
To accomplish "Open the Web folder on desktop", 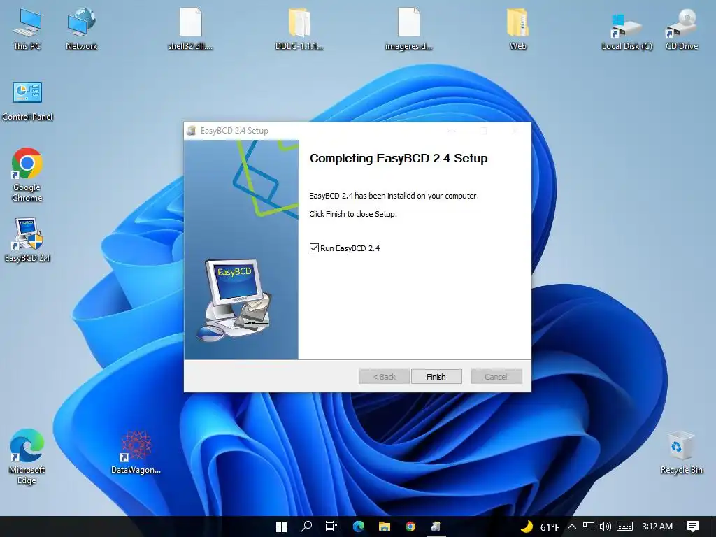I will pos(518,28).
